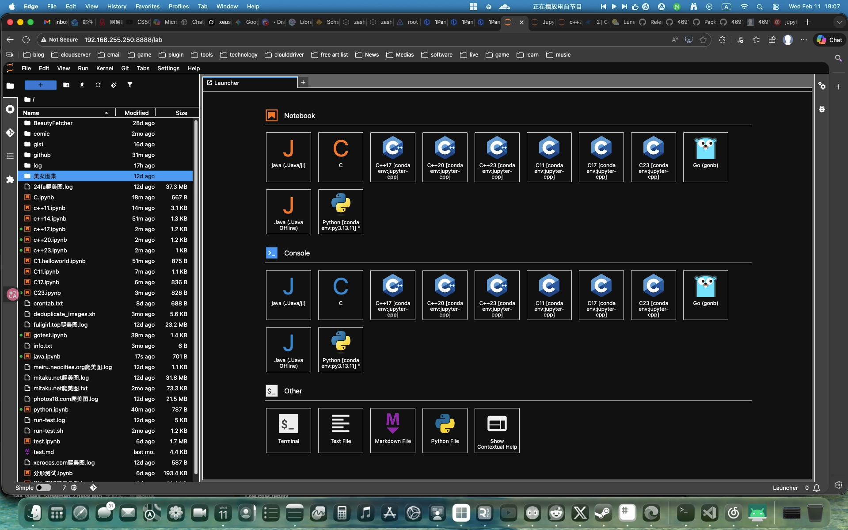848x530 pixels.
Task: Start a new Terminal
Action: point(289,431)
